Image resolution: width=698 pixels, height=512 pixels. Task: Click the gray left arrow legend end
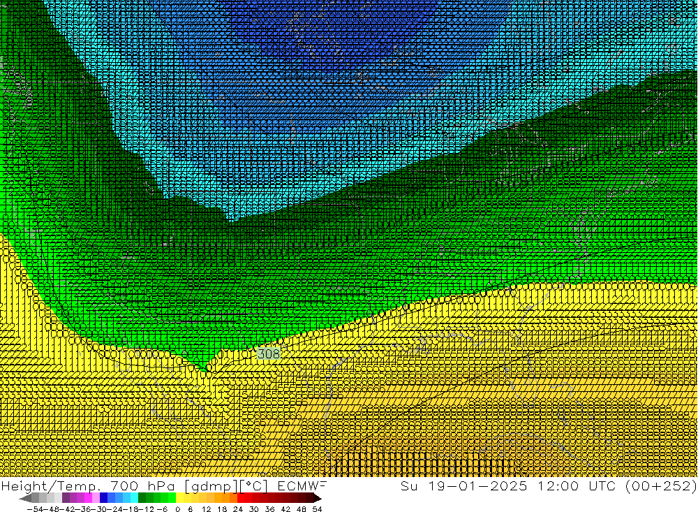click(x=25, y=498)
